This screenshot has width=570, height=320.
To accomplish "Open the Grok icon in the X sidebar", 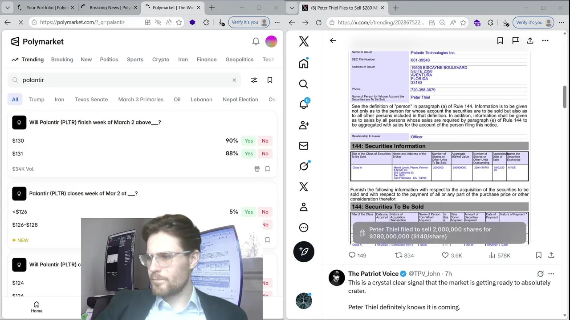I will pos(304,166).
